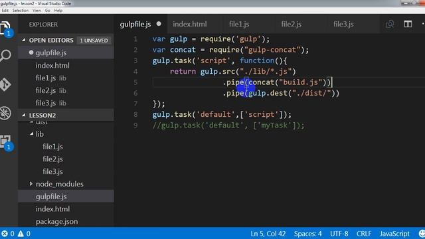The width and height of the screenshot is (425, 239).
Task: Click UTF-8 encoding in status bar
Action: tap(339, 234)
